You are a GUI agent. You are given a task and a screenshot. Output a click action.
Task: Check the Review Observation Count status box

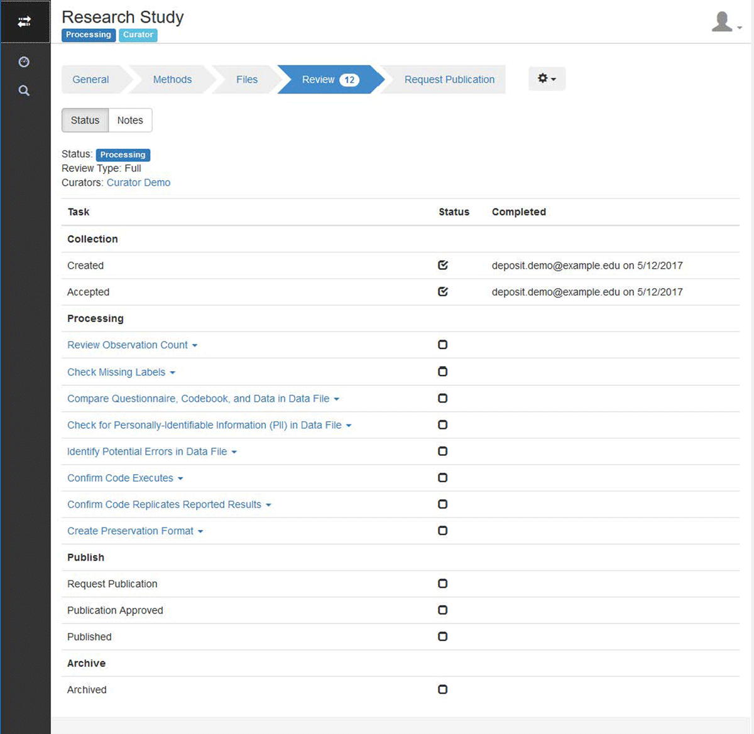pos(443,345)
